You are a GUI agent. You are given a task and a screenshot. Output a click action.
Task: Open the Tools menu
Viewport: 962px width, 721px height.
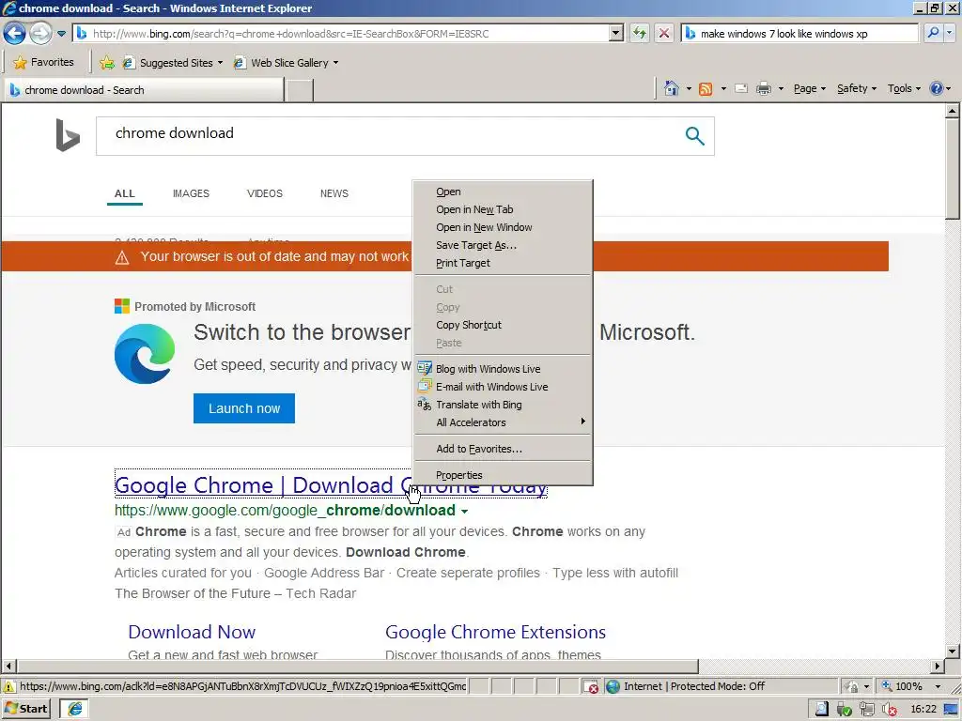(904, 88)
